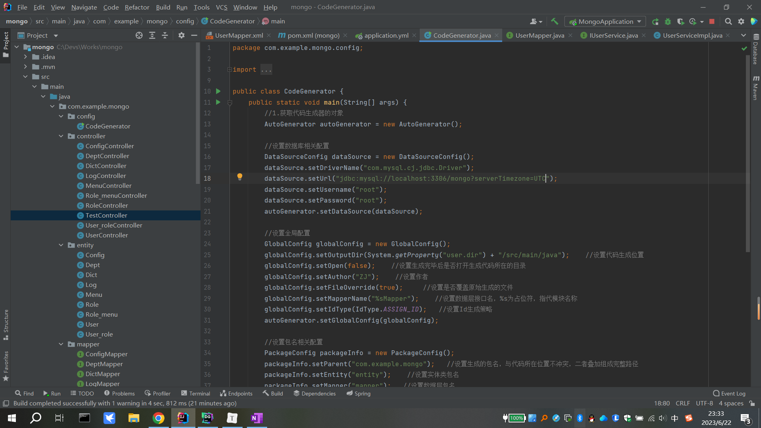Expand the .mvn folder

pos(25,67)
